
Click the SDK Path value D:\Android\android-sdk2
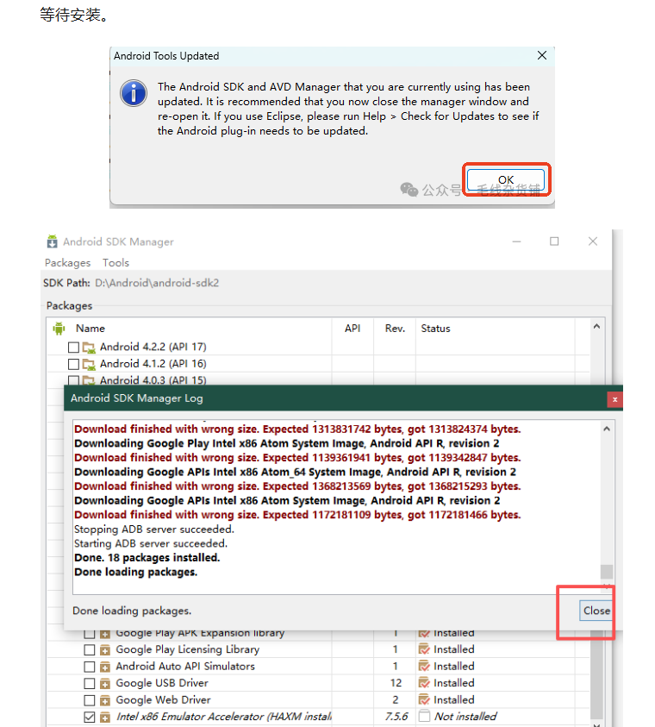157,283
